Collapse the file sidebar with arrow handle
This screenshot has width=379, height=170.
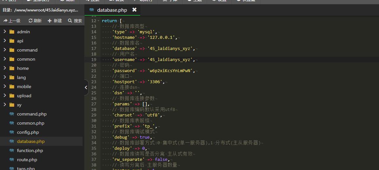click(x=86, y=87)
